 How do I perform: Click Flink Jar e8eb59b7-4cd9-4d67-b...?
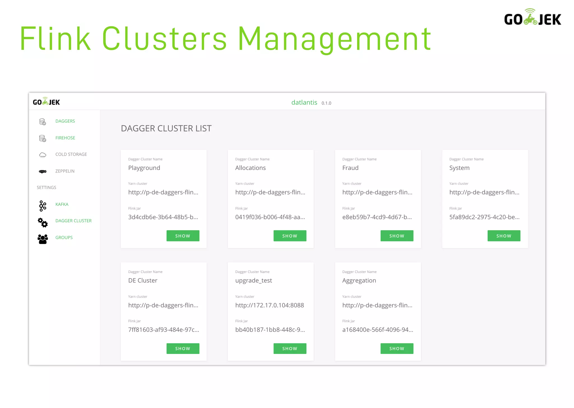point(377,217)
